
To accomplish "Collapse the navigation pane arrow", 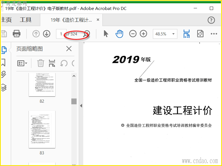I will point(81,106).
